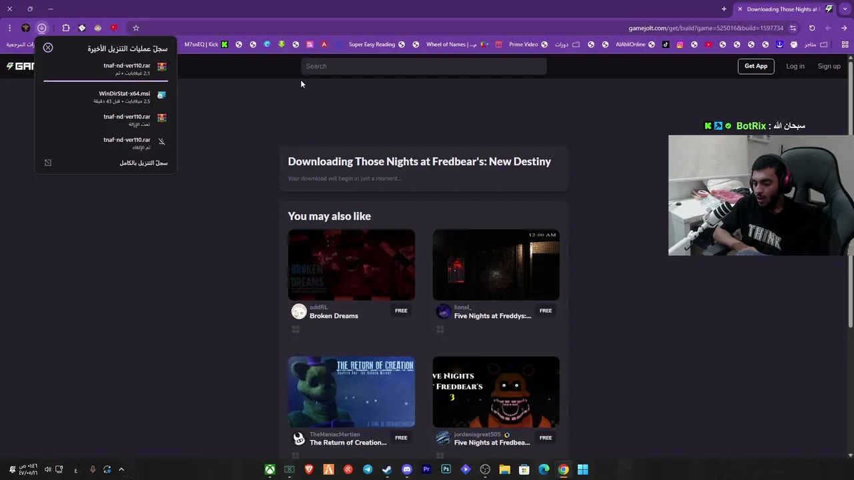Open Photoshop from taskbar
The image size is (854, 480).
point(446,469)
